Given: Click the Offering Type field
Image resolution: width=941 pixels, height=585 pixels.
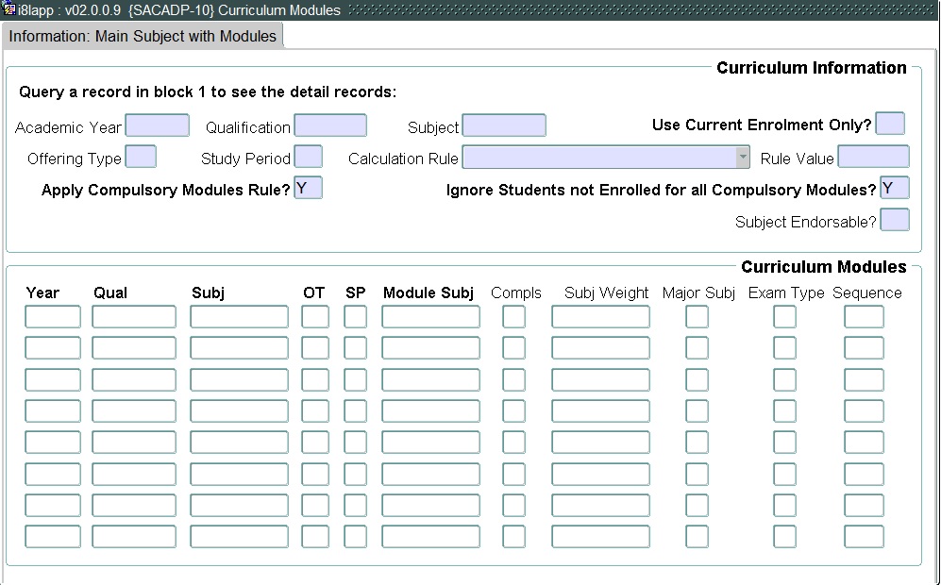Looking at the screenshot, I should [141, 157].
